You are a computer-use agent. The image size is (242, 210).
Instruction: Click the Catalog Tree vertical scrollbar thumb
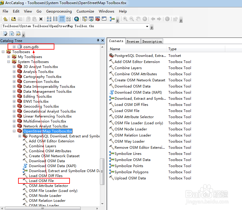click(x=102, y=171)
